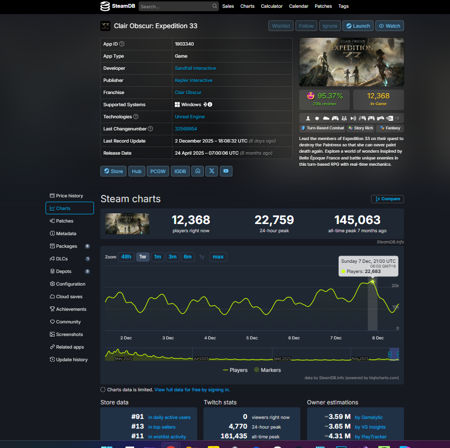This screenshot has height=448, width=450.
Task: Launch the game via Steam
Action: point(358,26)
